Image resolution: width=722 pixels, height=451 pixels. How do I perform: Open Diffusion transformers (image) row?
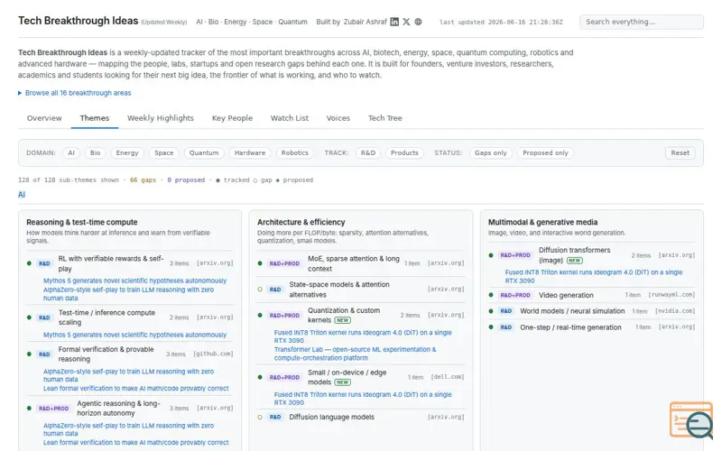[592, 255]
